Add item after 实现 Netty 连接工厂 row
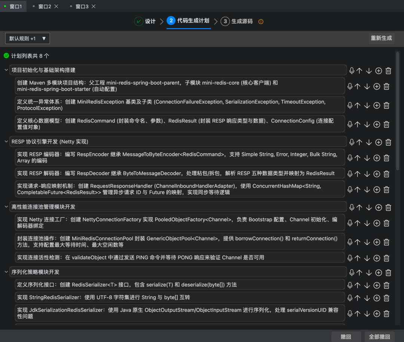 377,223
